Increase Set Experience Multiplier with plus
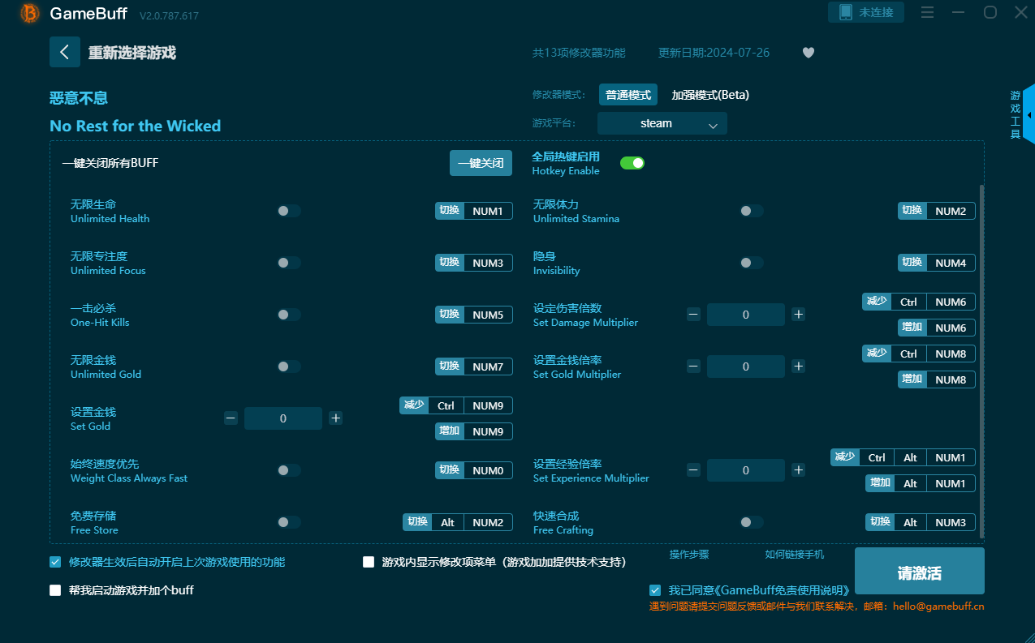Image resolution: width=1035 pixels, height=643 pixels. [799, 470]
